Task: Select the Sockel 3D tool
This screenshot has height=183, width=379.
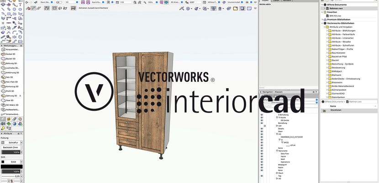Action: click(12, 54)
